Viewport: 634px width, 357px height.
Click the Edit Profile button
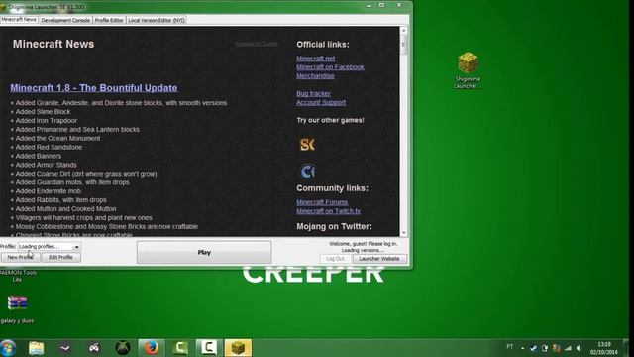[60, 258]
